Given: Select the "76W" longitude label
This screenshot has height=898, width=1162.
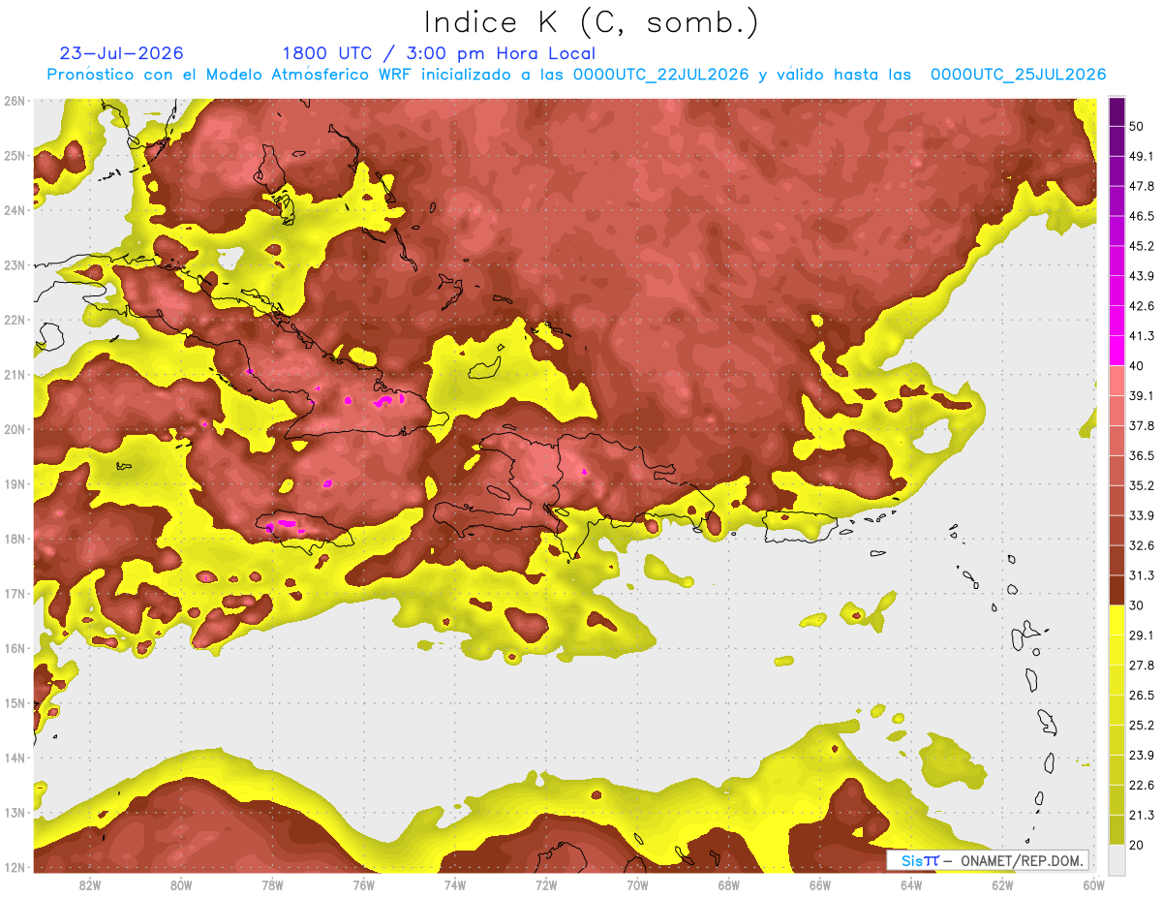Looking at the screenshot, I should 363,884.
